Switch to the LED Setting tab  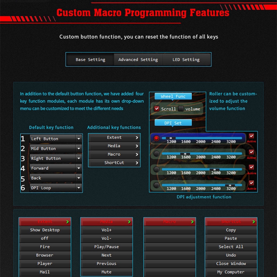pos(186,60)
